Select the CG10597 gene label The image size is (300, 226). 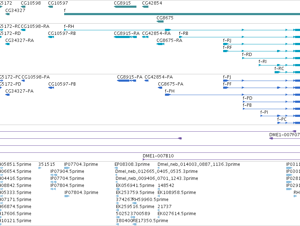pos(58,3)
